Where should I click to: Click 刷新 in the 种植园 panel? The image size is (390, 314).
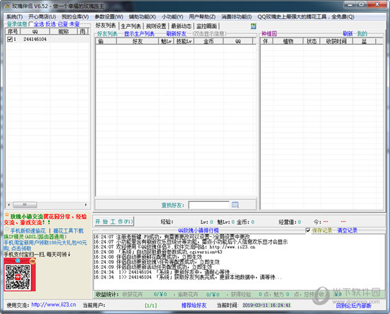347,34
